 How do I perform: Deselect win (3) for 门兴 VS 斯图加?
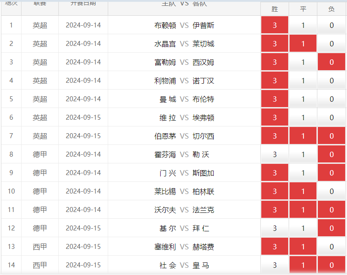tap(275, 172)
